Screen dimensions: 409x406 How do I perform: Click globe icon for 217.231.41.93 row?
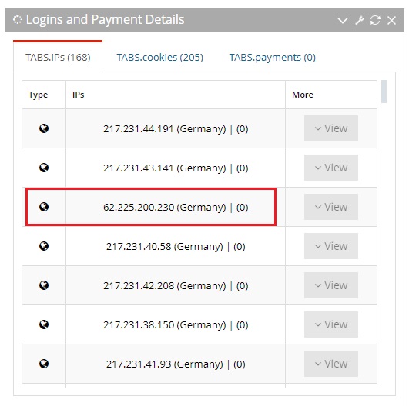(x=44, y=364)
